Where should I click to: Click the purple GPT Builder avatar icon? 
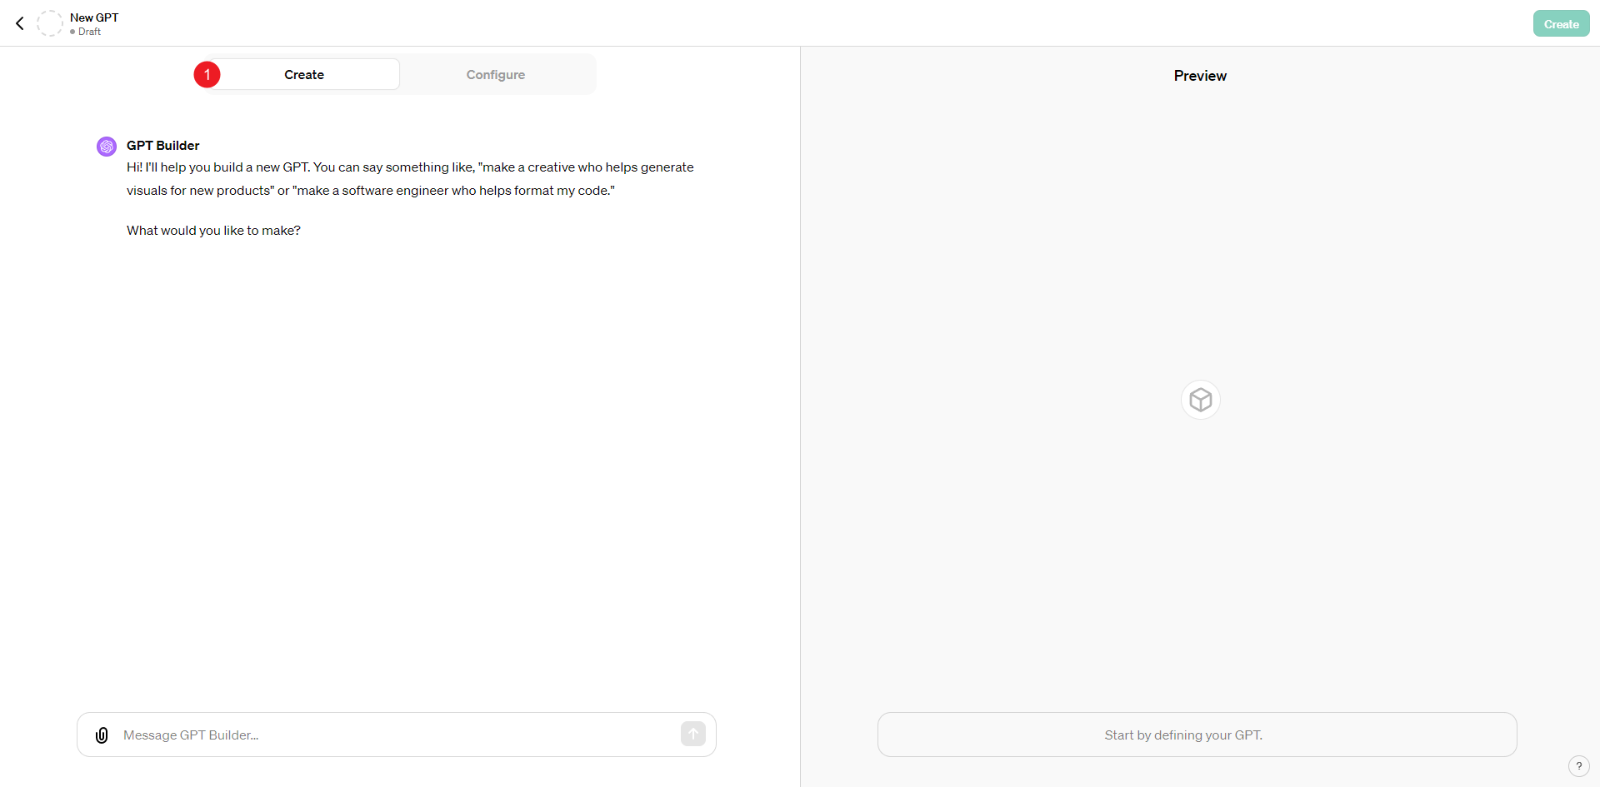tap(107, 147)
